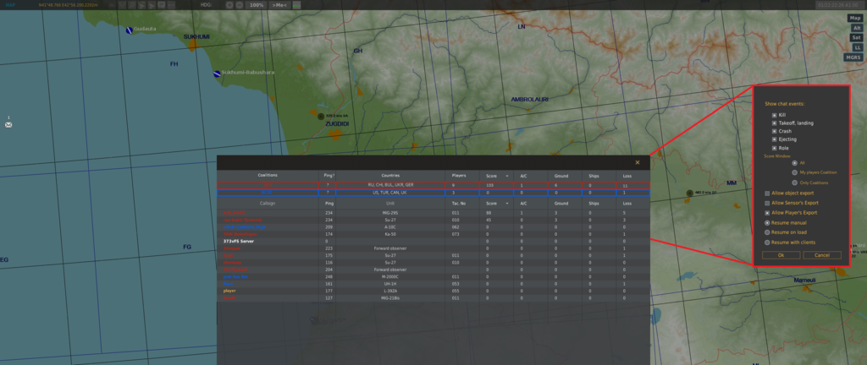Uncheck the Ejecting chat event checkbox

pyautogui.click(x=774, y=139)
